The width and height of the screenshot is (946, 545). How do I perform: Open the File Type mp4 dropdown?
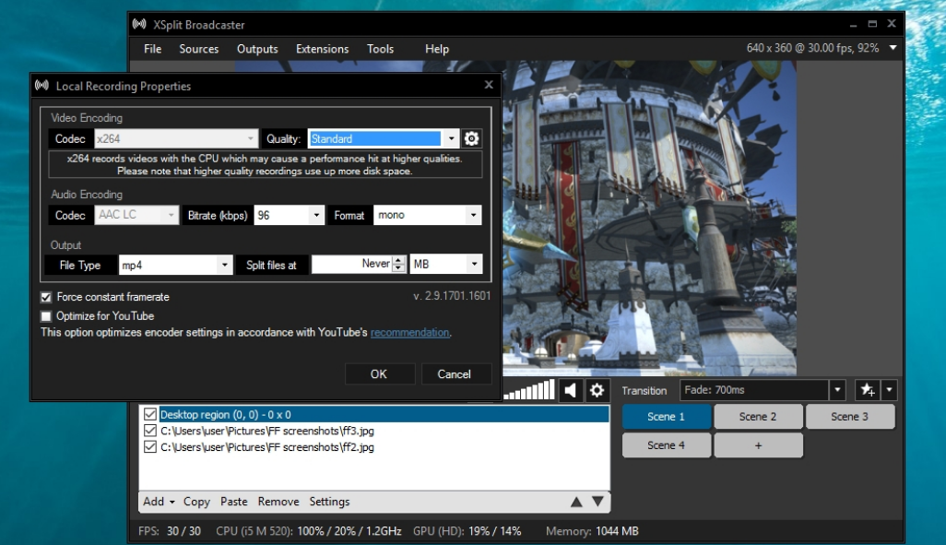[175, 265]
